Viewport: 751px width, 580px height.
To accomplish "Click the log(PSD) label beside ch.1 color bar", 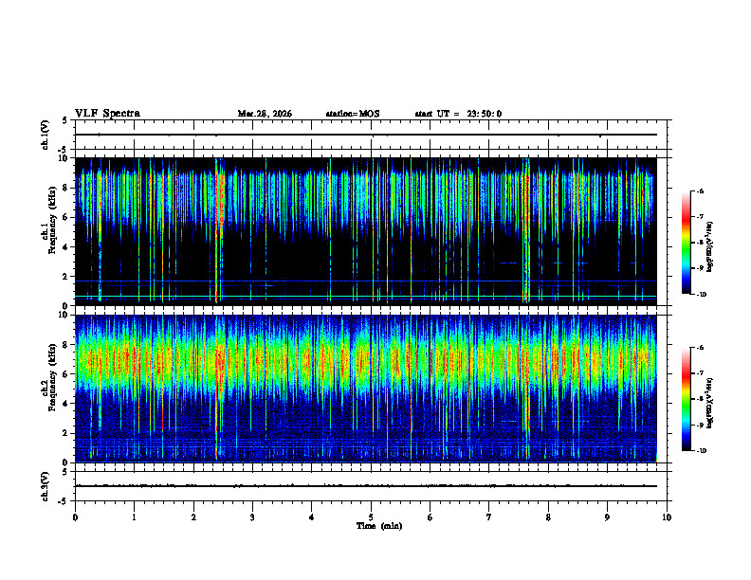I will point(710,246).
